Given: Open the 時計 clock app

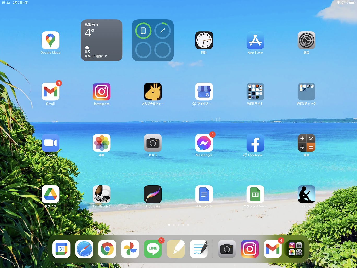Looking at the screenshot, I should point(204,40).
